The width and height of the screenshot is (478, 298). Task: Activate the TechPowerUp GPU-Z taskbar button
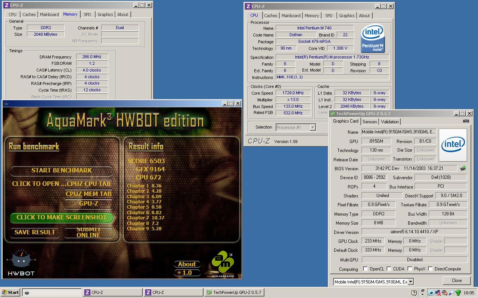tap(235, 292)
